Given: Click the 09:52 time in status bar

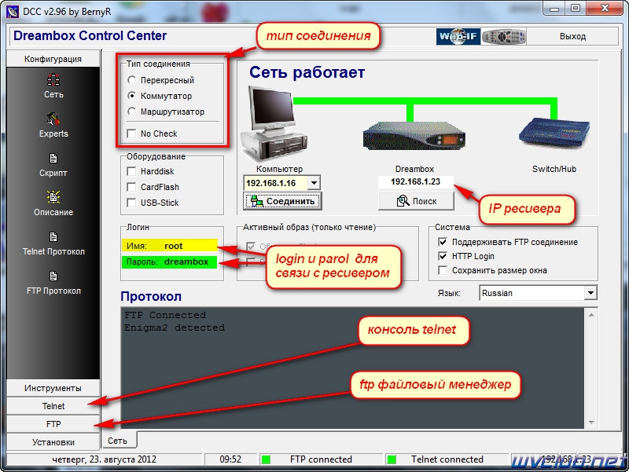Looking at the screenshot, I should point(230,459).
